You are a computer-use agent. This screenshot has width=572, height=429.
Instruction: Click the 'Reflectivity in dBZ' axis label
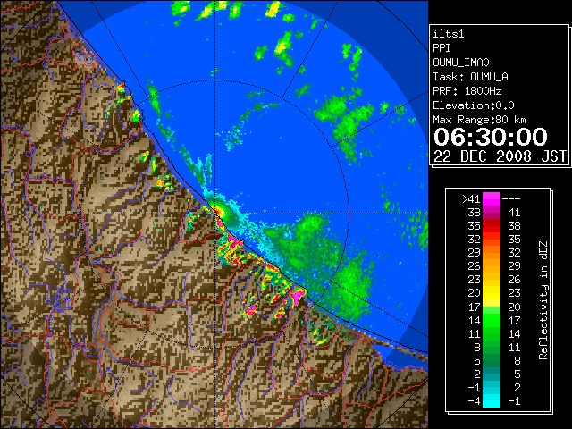(x=543, y=300)
